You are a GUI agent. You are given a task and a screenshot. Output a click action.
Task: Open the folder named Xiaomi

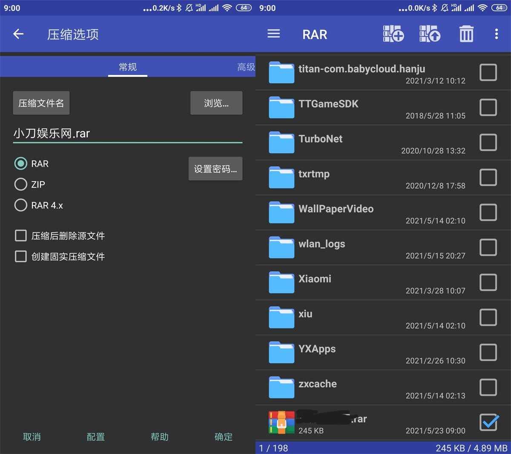pos(315,279)
